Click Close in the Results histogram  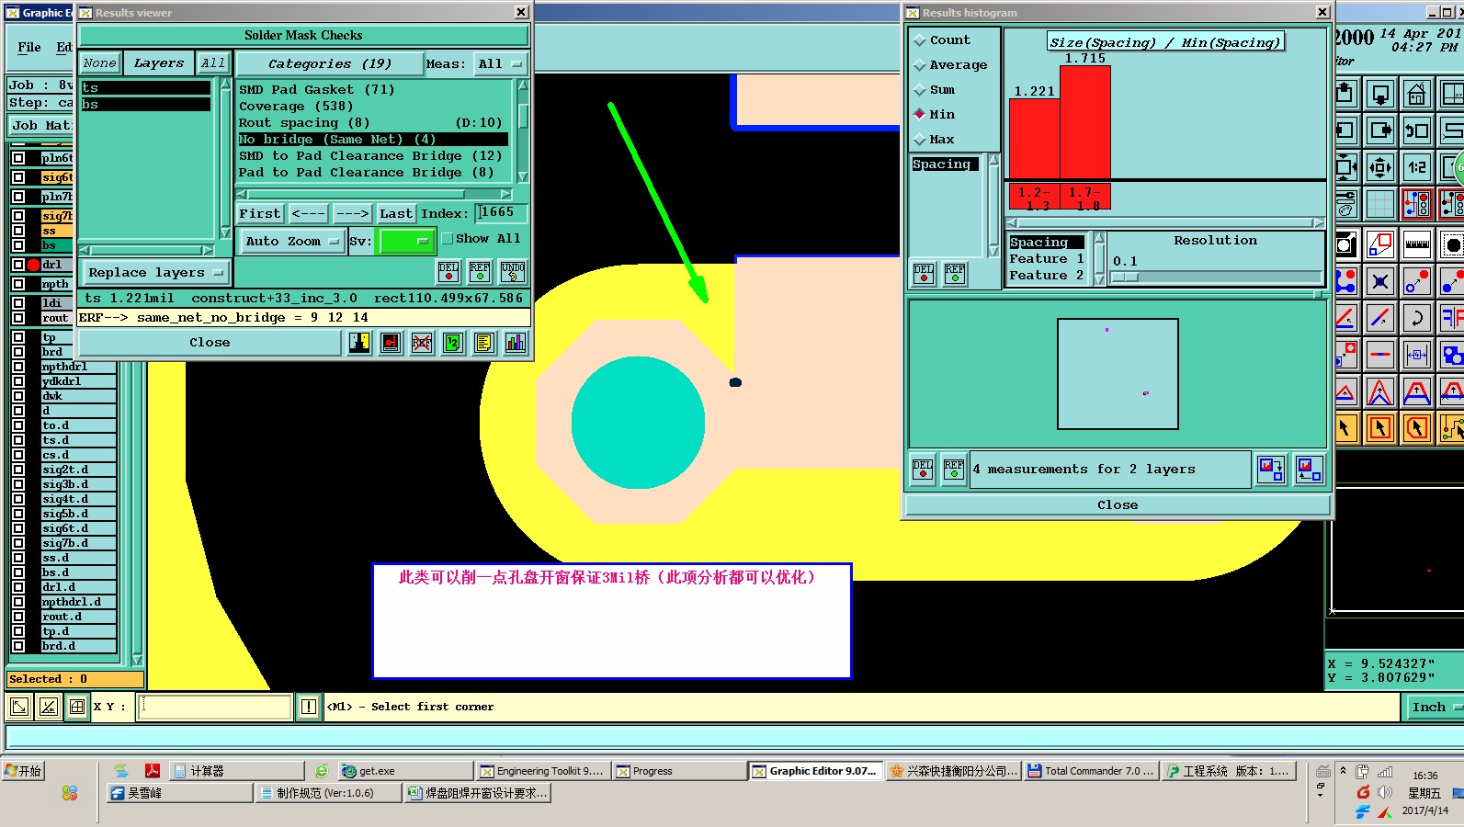(1118, 505)
